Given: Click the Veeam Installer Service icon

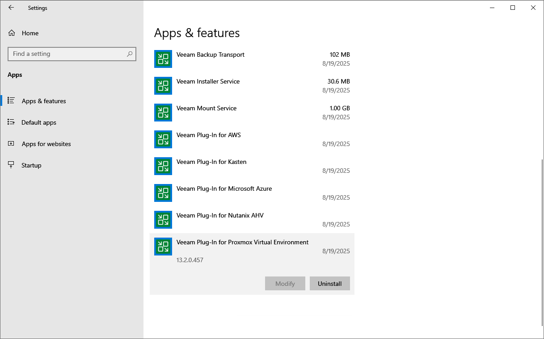Looking at the screenshot, I should pyautogui.click(x=163, y=86).
